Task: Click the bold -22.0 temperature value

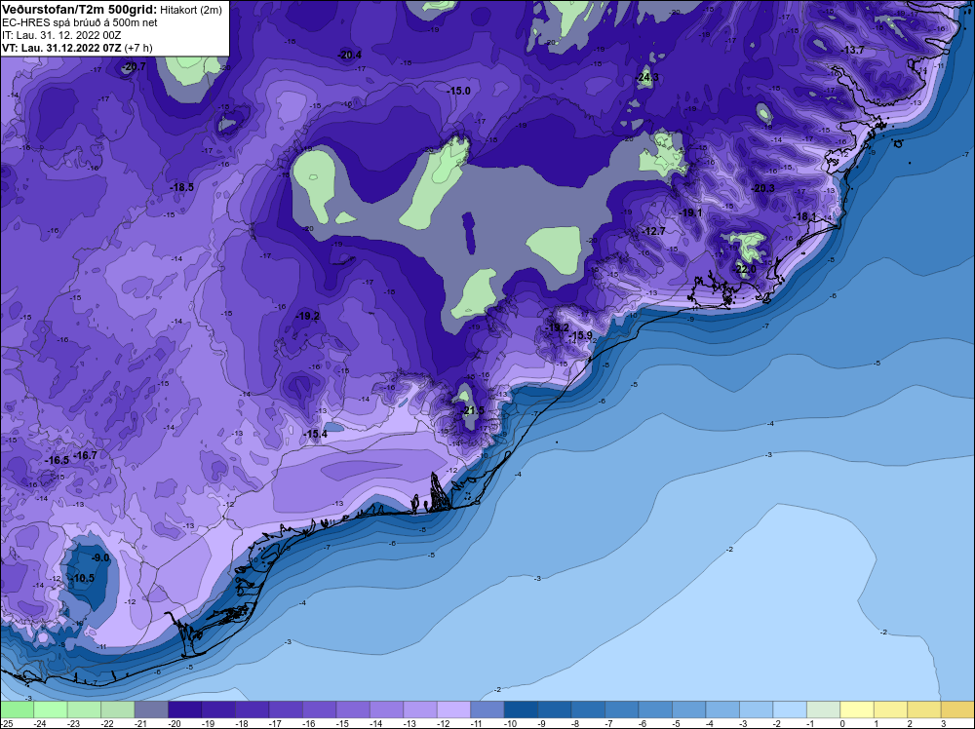Action: click(744, 269)
